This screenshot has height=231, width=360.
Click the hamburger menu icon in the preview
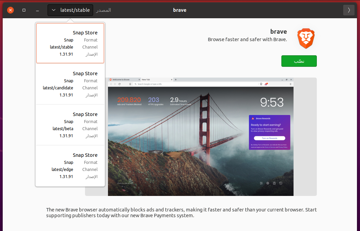click(x=291, y=84)
